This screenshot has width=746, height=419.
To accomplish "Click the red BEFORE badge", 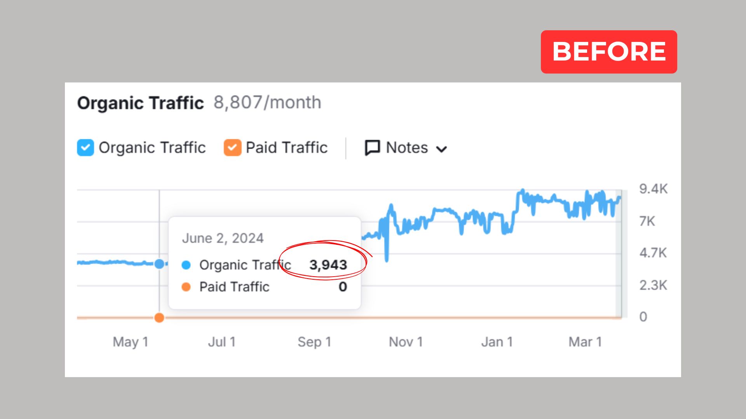I will [608, 52].
